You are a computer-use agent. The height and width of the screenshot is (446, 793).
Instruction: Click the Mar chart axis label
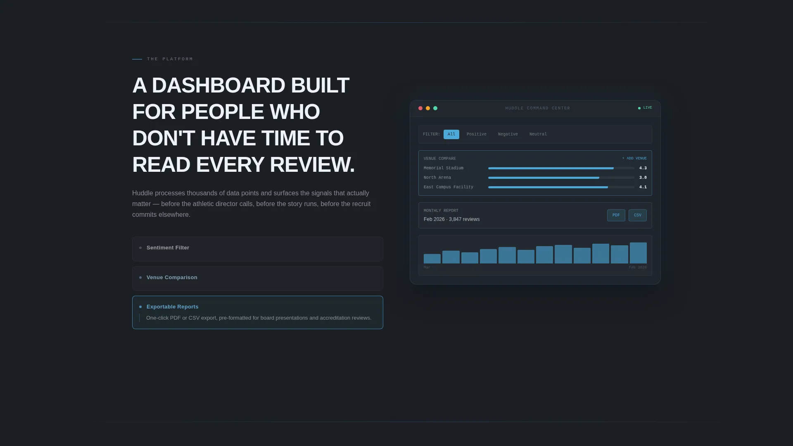(x=427, y=268)
